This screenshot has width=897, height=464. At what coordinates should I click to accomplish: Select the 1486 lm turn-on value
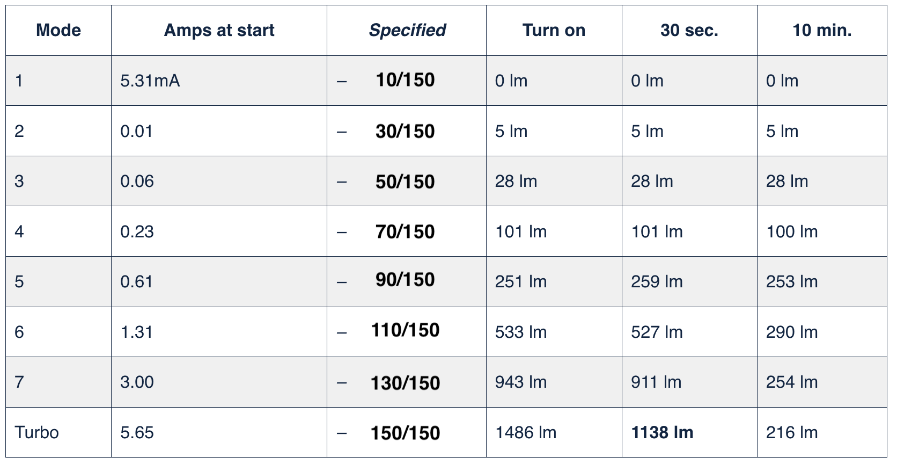[526, 432]
